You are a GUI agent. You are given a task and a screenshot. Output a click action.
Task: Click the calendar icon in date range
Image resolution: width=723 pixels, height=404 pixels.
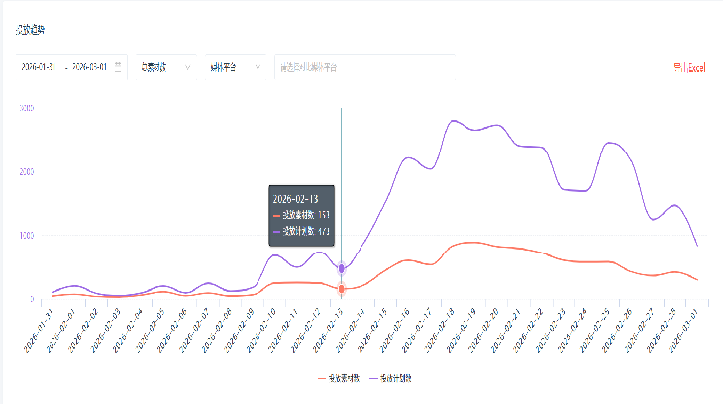pyautogui.click(x=119, y=67)
